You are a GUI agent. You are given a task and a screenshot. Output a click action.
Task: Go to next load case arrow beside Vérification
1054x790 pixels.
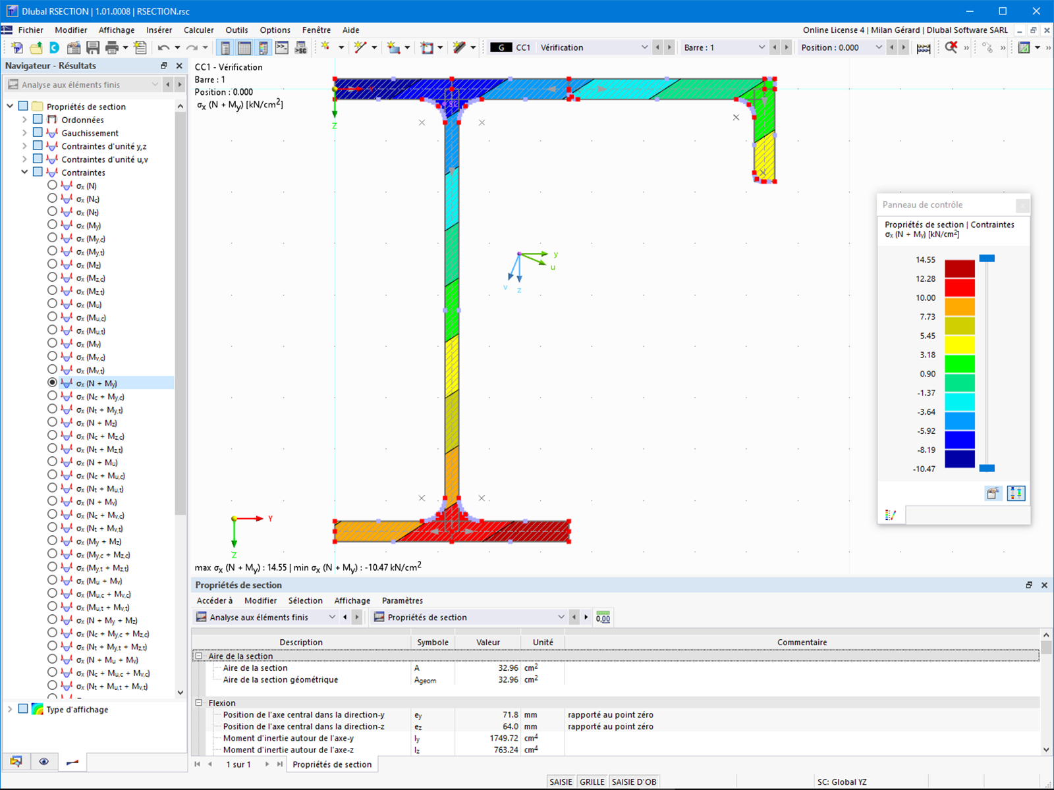pos(669,47)
